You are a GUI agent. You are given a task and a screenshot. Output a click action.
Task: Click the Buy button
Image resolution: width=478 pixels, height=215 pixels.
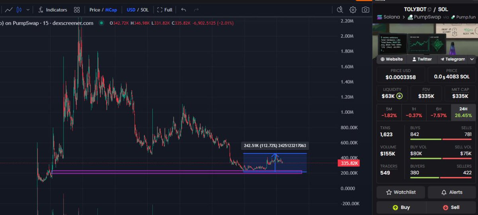[x=401, y=207]
